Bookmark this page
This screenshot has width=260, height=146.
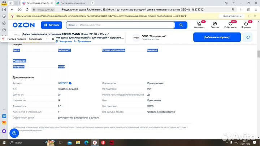click(x=233, y=10)
